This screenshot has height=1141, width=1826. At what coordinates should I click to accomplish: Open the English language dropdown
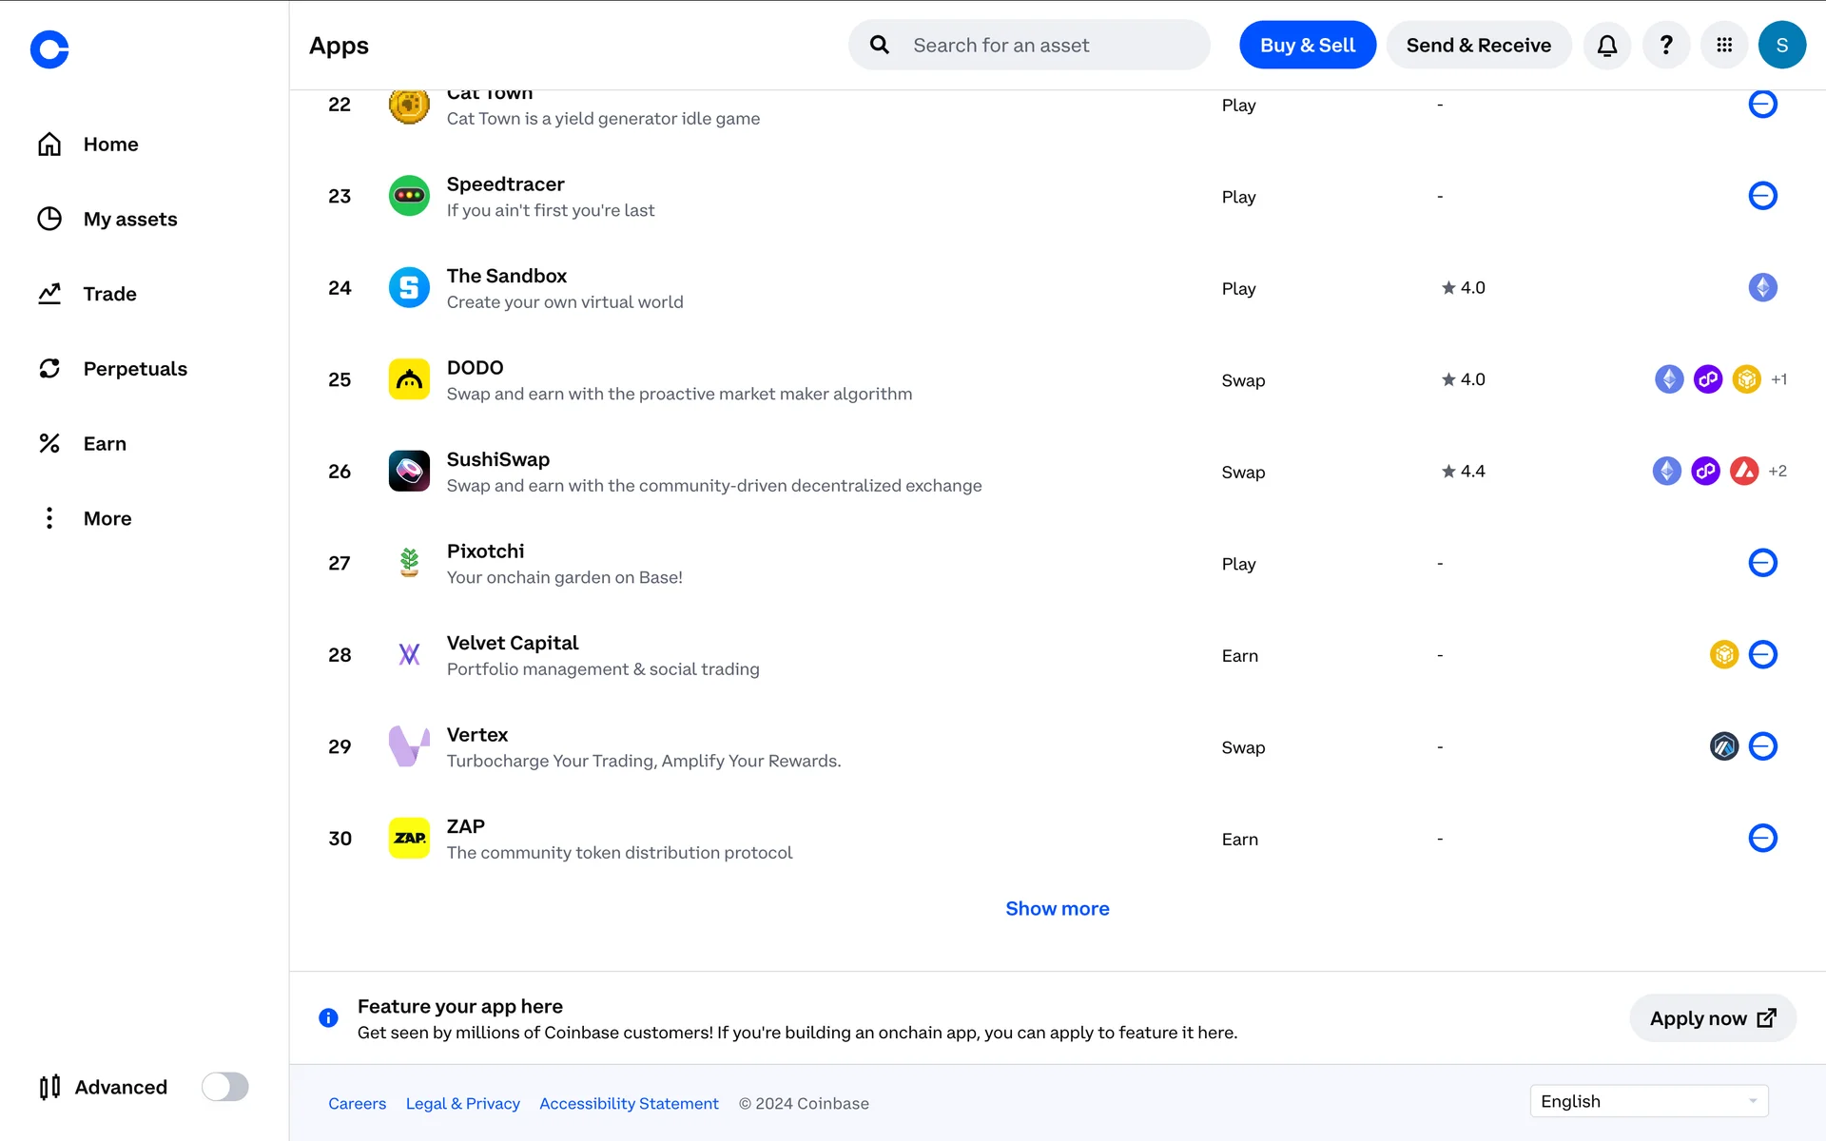(1648, 1101)
